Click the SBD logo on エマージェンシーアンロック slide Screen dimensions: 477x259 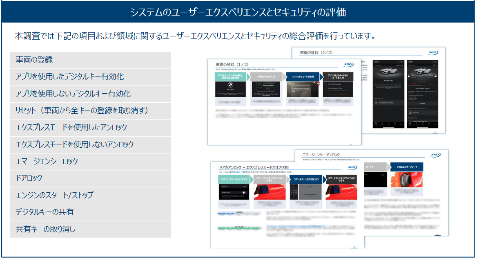pos(435,155)
